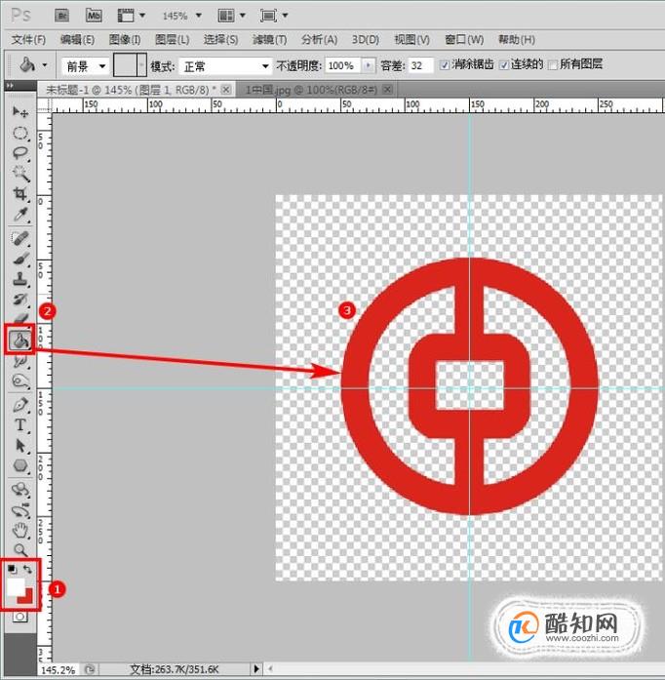This screenshot has width=665, height=680.
Task: Open the 视图(V) menu
Action: 411,39
